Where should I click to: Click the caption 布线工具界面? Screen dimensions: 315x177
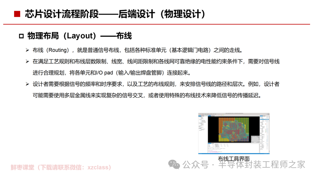pyautogui.click(x=234, y=159)
